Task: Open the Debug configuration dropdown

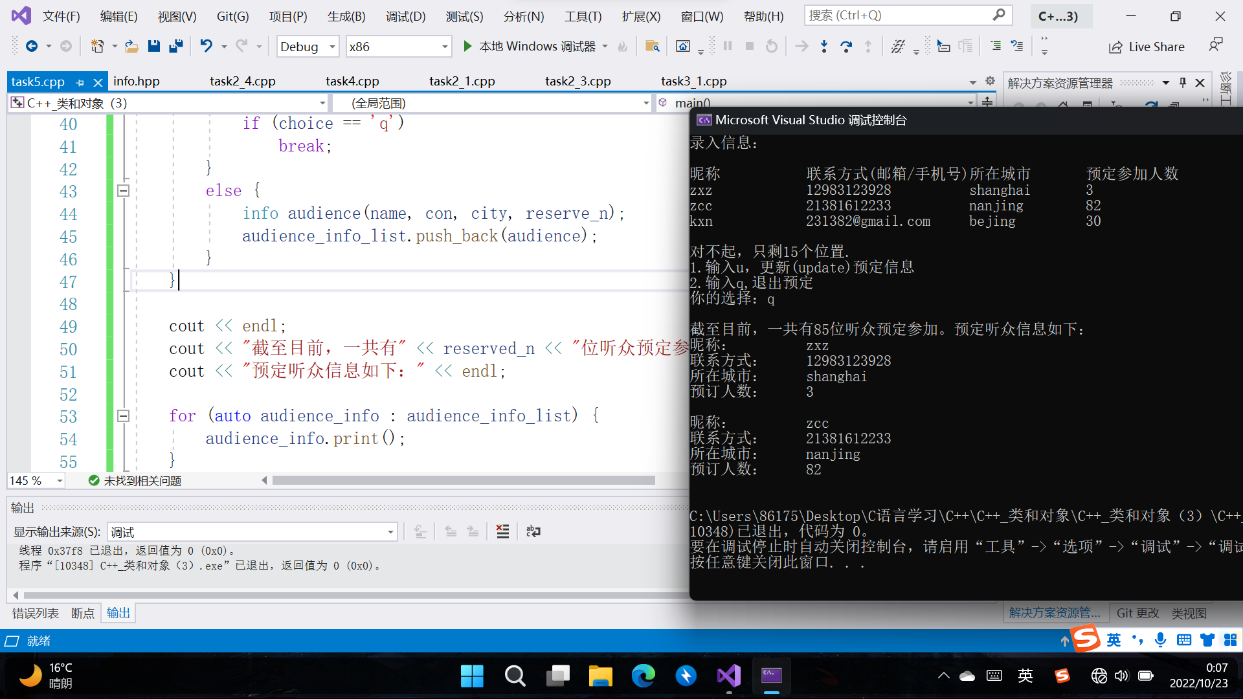Action: point(332,47)
